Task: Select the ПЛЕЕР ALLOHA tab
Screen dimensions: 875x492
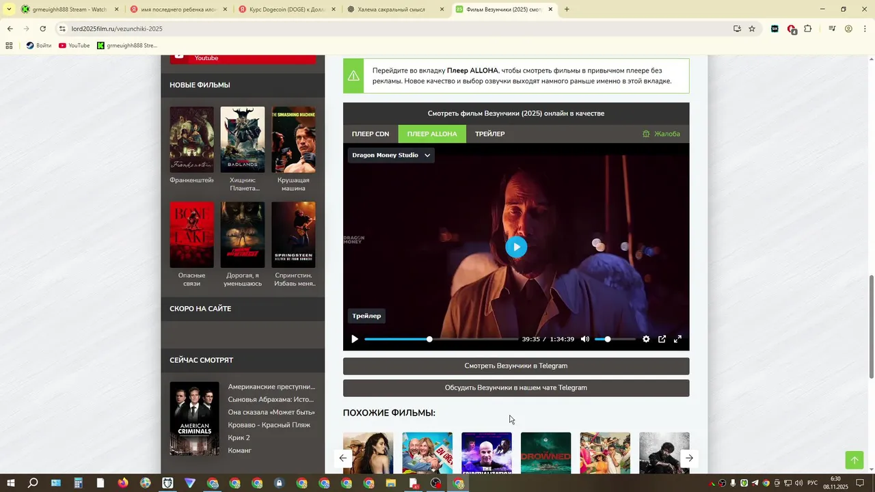Action: (x=432, y=134)
